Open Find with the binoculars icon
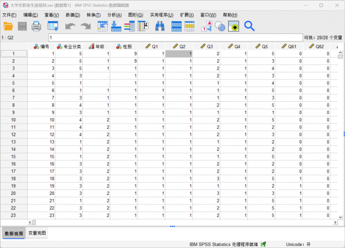This screenshot has width=345, height=248. click(159, 26)
